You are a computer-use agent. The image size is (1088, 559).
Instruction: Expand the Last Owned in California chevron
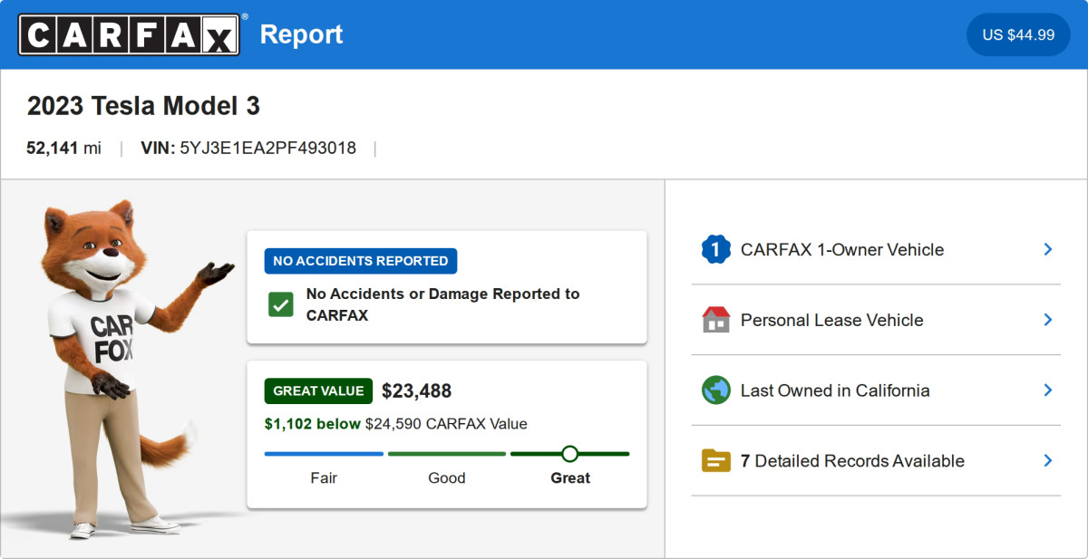[1047, 390]
